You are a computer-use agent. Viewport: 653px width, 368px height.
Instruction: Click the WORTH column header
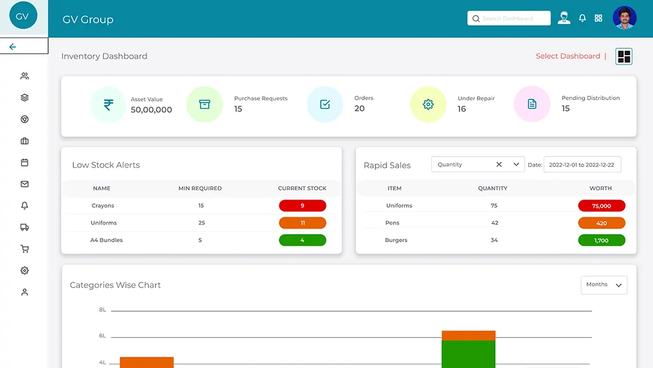pos(600,188)
